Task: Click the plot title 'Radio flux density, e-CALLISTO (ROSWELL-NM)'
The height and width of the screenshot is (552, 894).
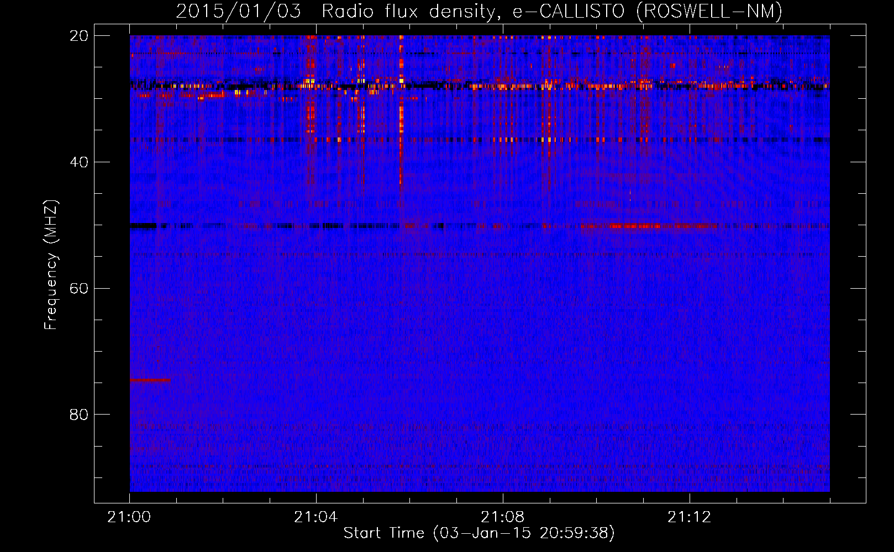Action: 551,11
